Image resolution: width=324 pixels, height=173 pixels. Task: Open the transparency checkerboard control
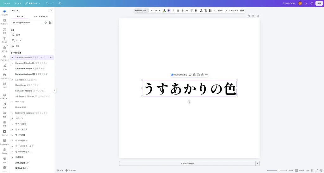(210, 10)
